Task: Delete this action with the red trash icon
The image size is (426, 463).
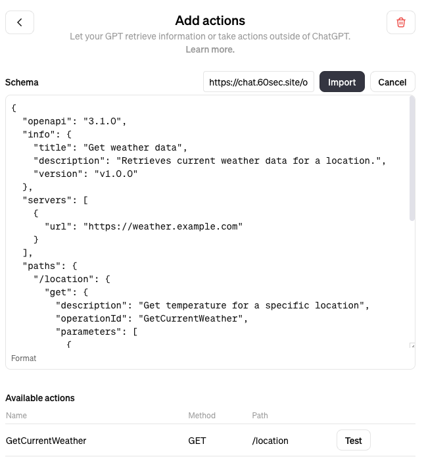Action: (401, 22)
